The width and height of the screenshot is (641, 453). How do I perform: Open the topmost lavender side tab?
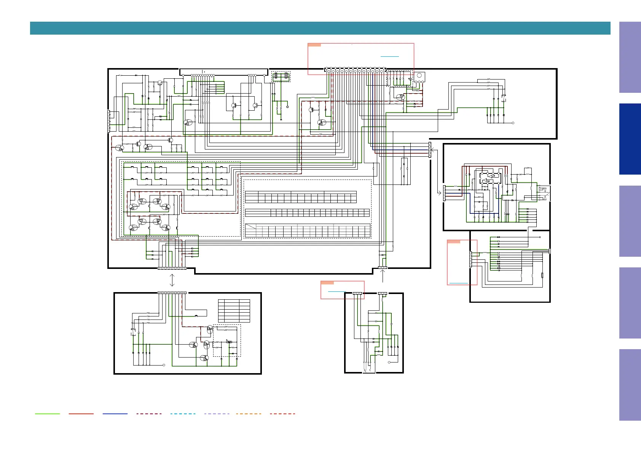coord(630,57)
